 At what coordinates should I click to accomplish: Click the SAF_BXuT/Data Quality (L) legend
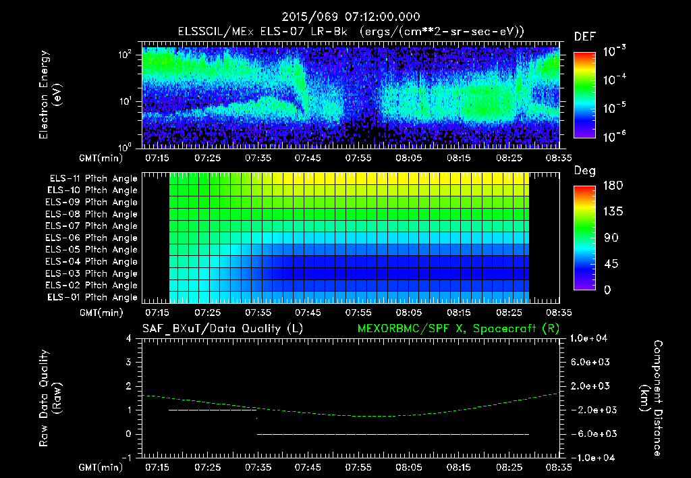pos(223,329)
